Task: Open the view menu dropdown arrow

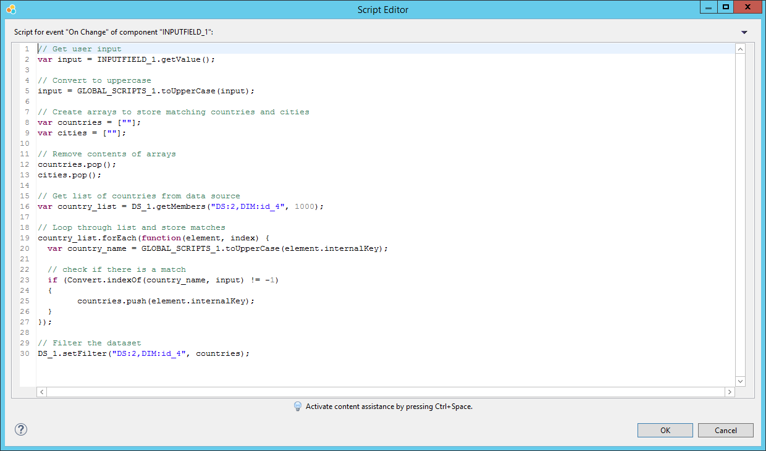Action: click(x=744, y=32)
